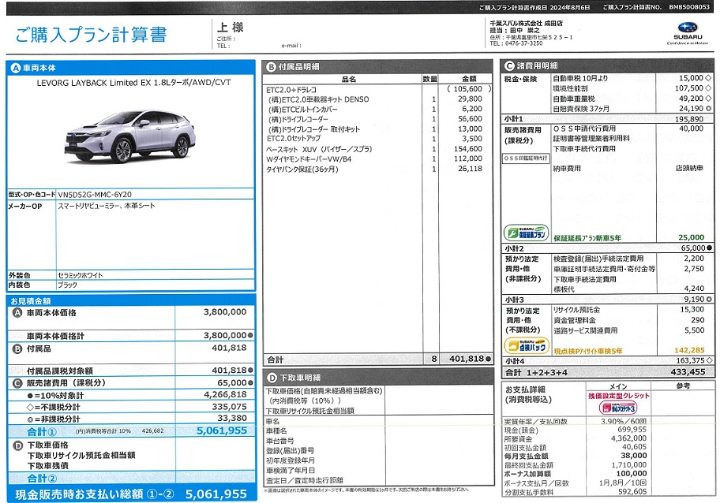
Task: Click the ベースキット XUV item
Action: pyautogui.click(x=319, y=149)
